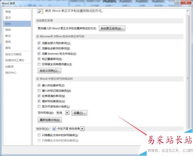The image size is (193, 156).
Task: Toggle 忽略 Internet 和文件地址(F) checkbox
Action: [x=39, y=53]
